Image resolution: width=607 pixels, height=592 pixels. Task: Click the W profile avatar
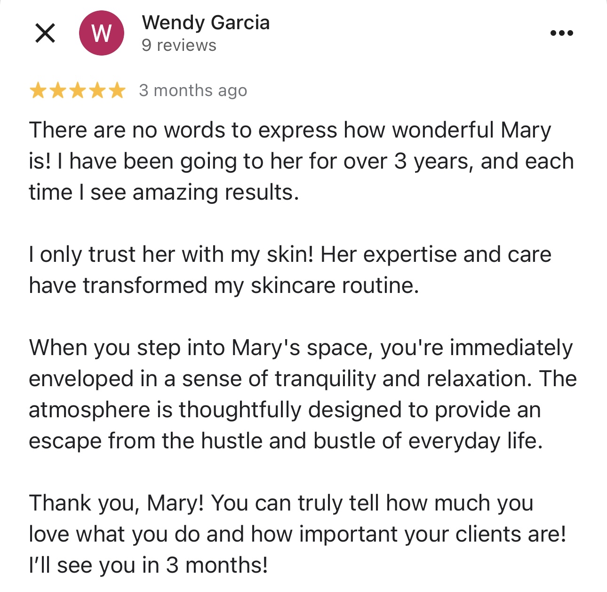click(x=102, y=33)
